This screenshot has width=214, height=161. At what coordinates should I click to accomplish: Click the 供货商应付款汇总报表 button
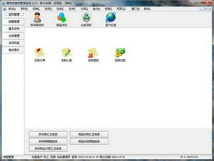[48, 149]
